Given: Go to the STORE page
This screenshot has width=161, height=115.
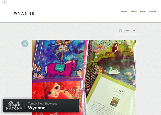Looking at the screenshot, I should click(x=134, y=11).
